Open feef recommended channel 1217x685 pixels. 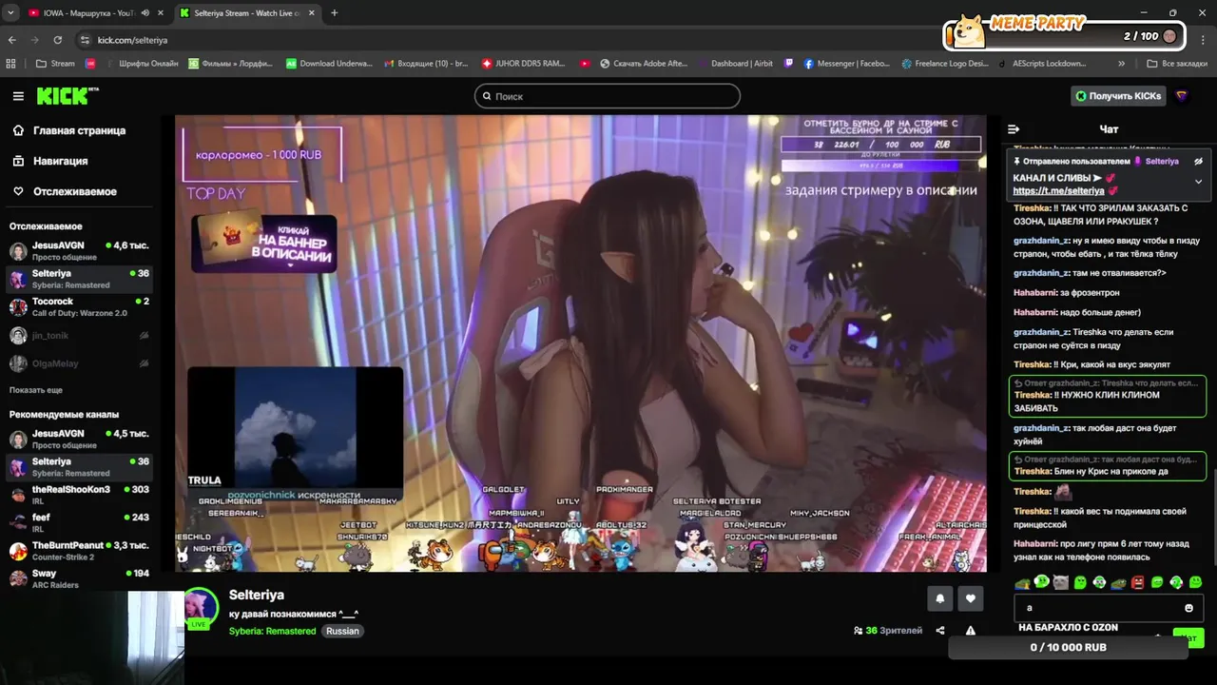click(79, 522)
